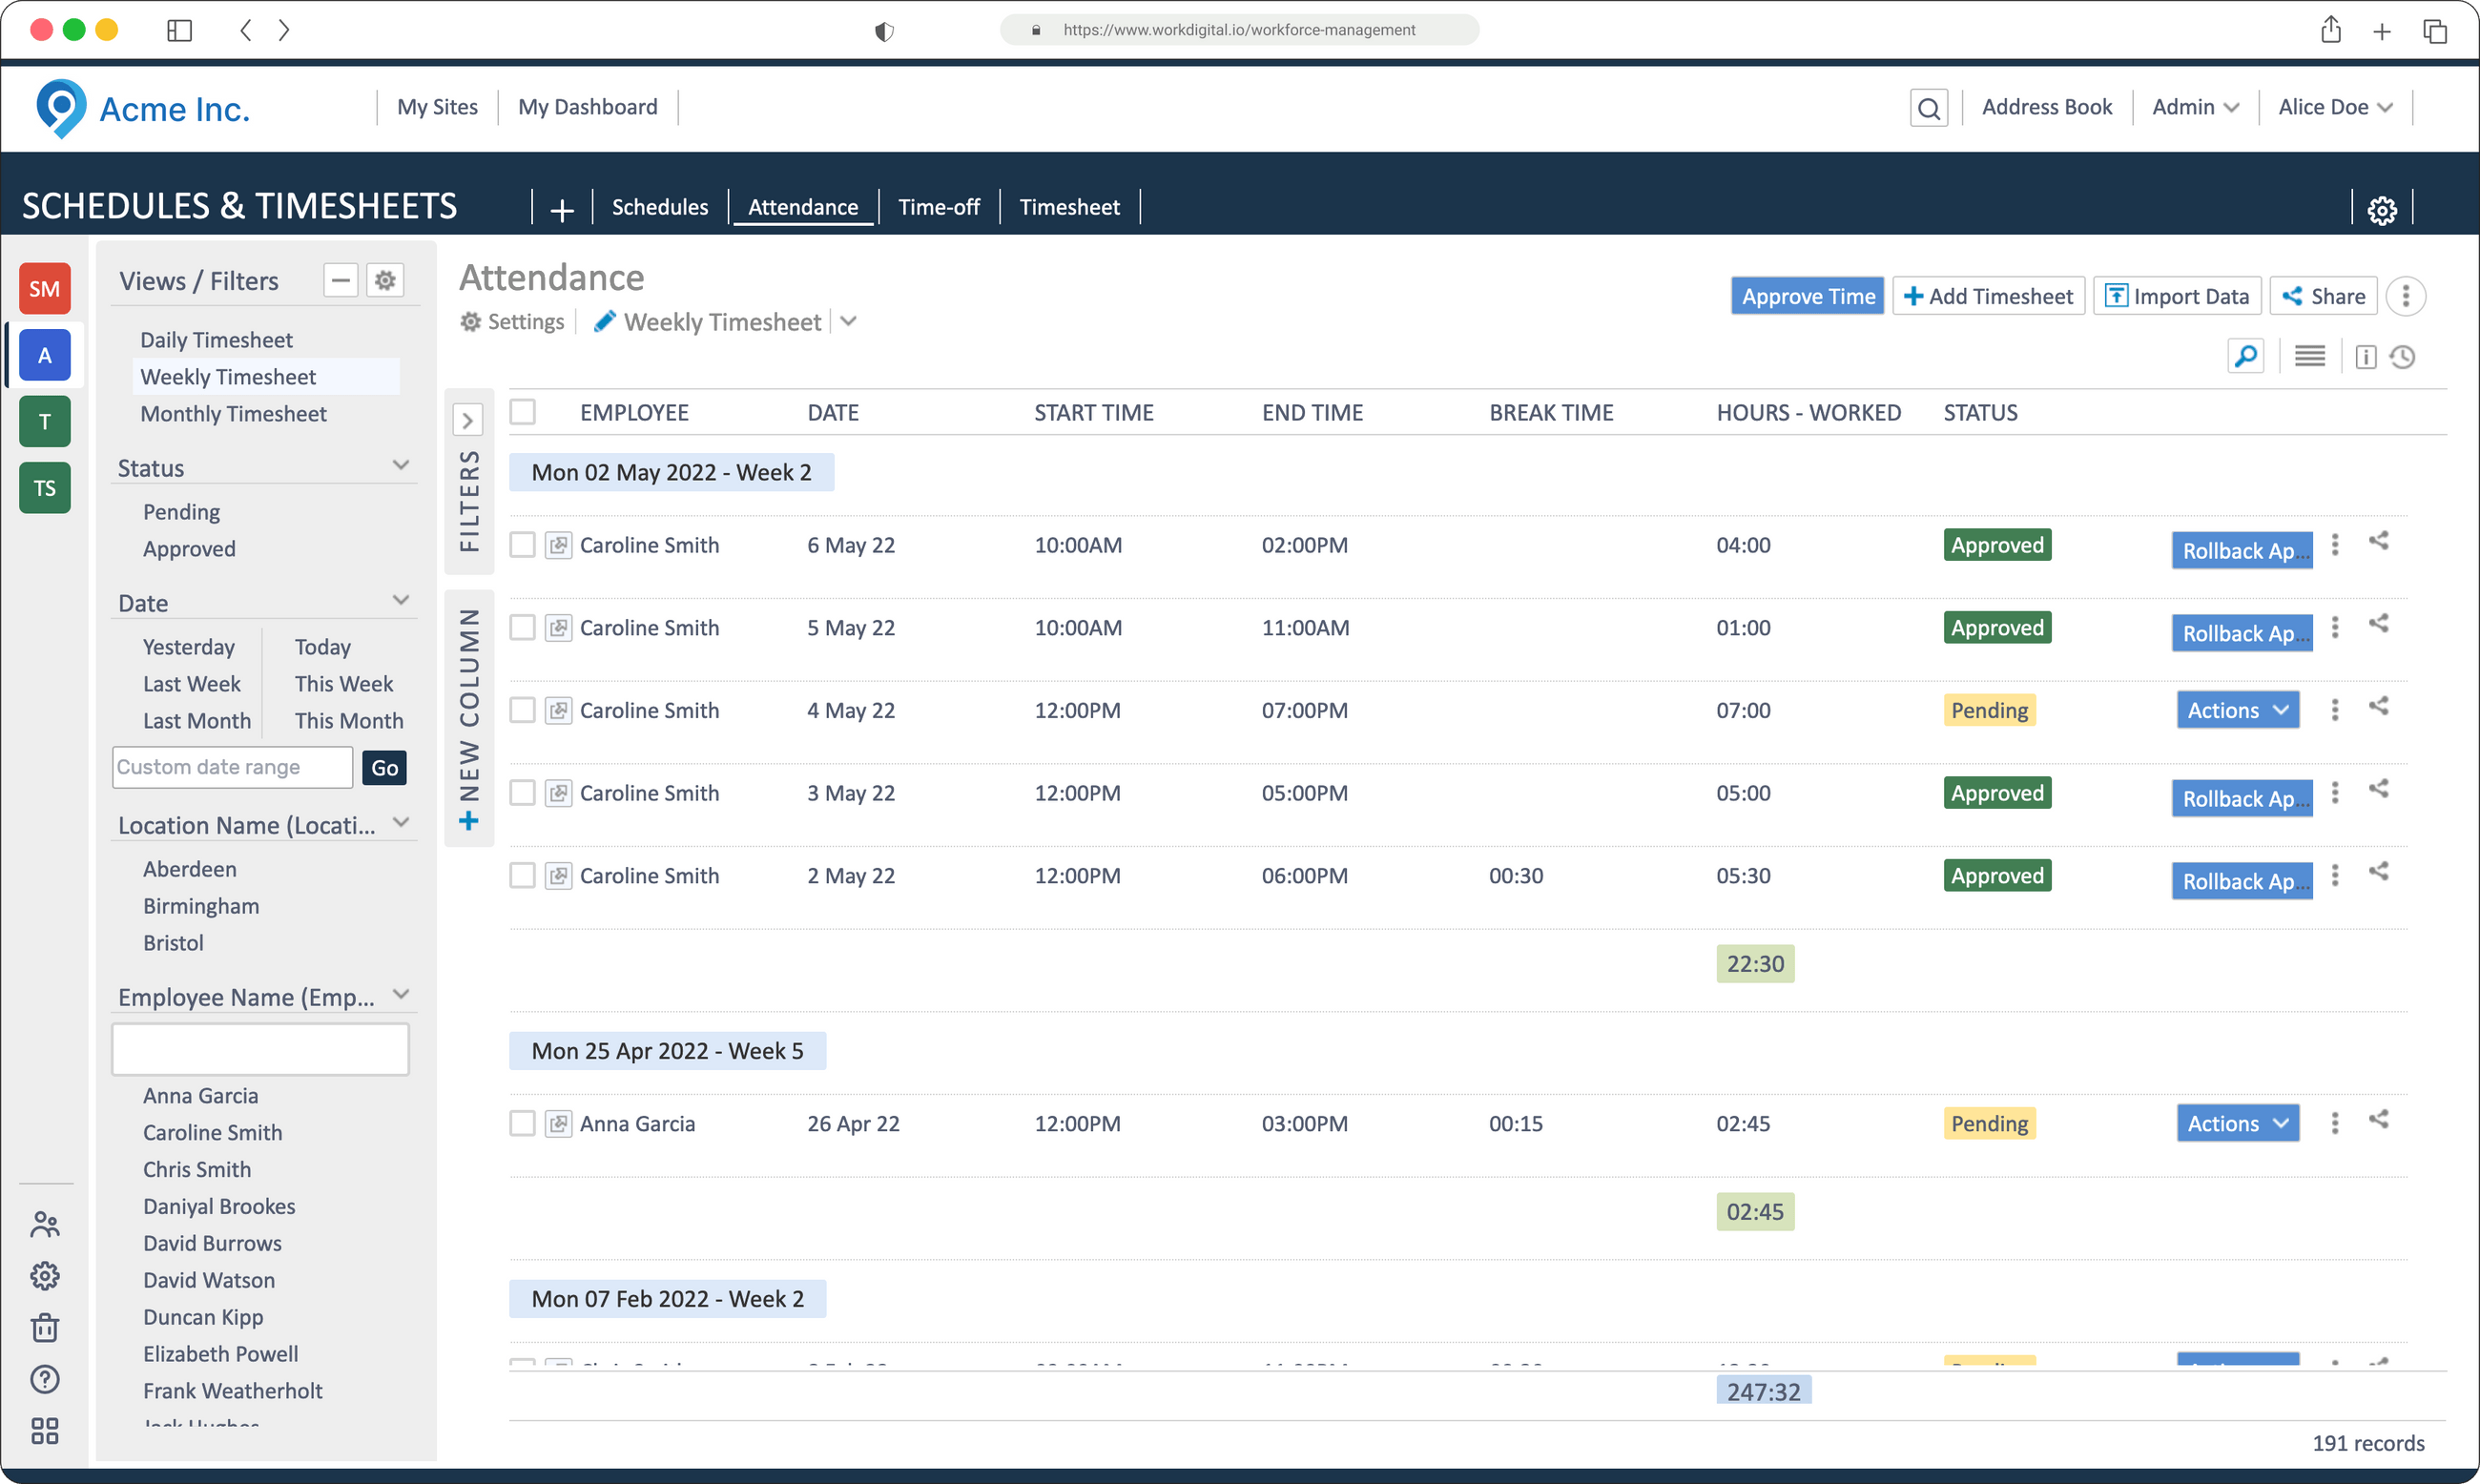Expand the Weekly Timesheet view dropdown
This screenshot has width=2480, height=1484.
pos(848,321)
